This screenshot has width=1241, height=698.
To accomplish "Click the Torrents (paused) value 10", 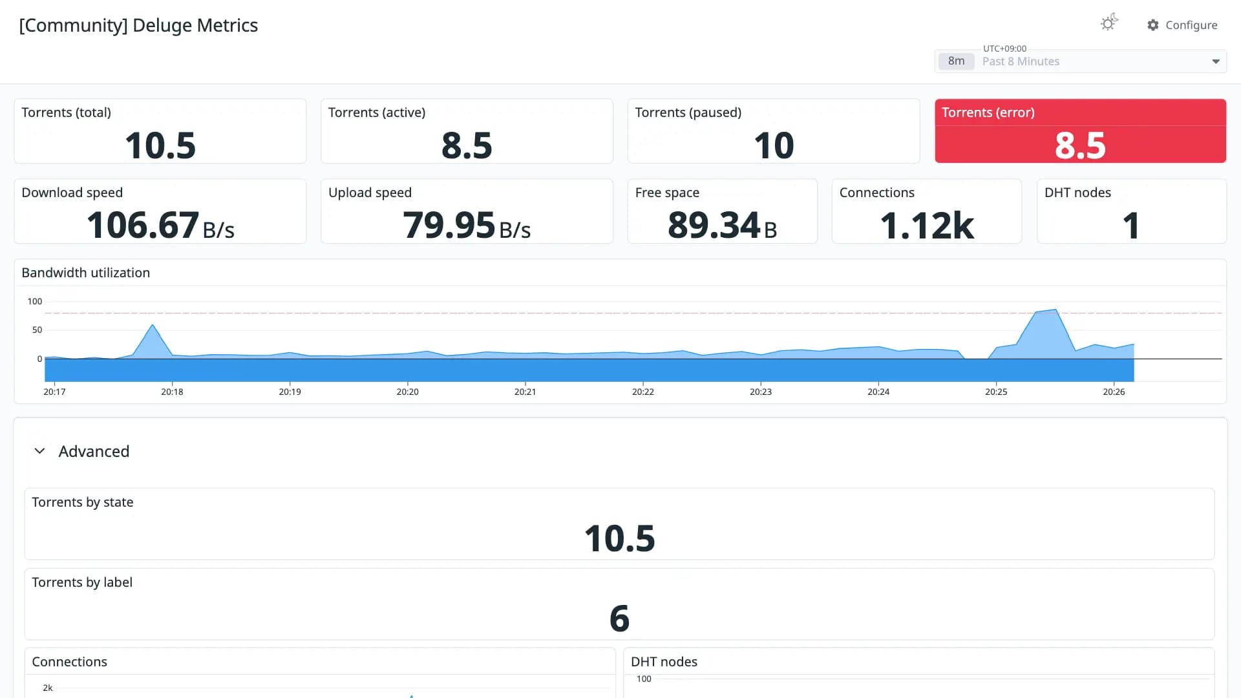I will (774, 145).
